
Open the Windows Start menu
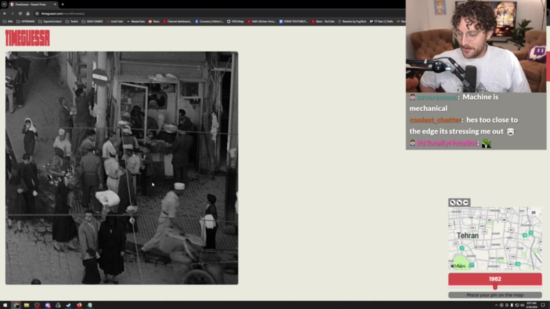coord(5,305)
